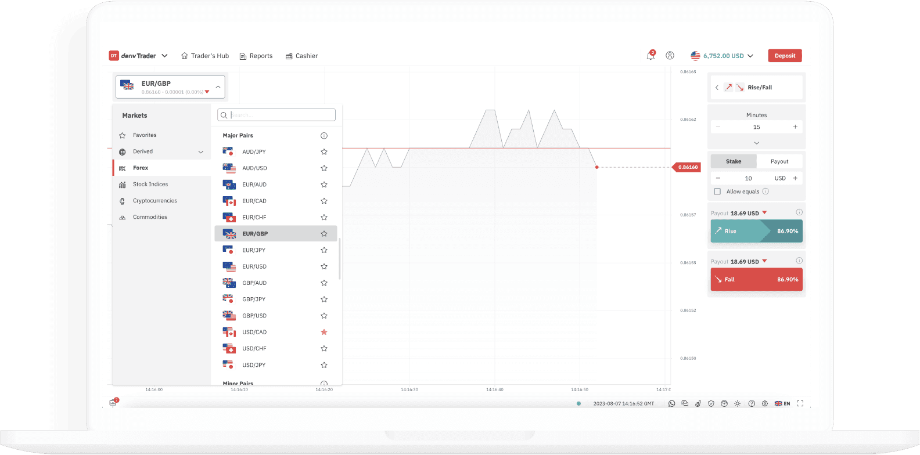920x455 pixels.
Task: Click the Major Pairs info icon
Action: pos(324,136)
